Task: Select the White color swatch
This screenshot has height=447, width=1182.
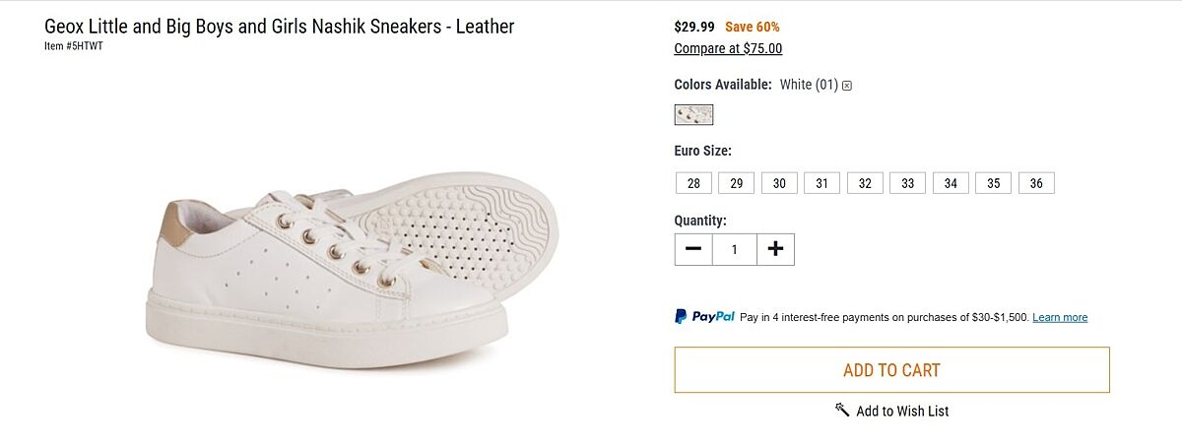Action: (693, 115)
